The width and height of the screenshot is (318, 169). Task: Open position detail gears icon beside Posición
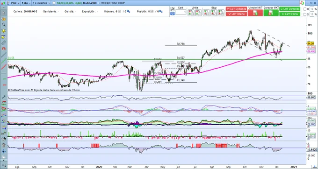pos(161,12)
